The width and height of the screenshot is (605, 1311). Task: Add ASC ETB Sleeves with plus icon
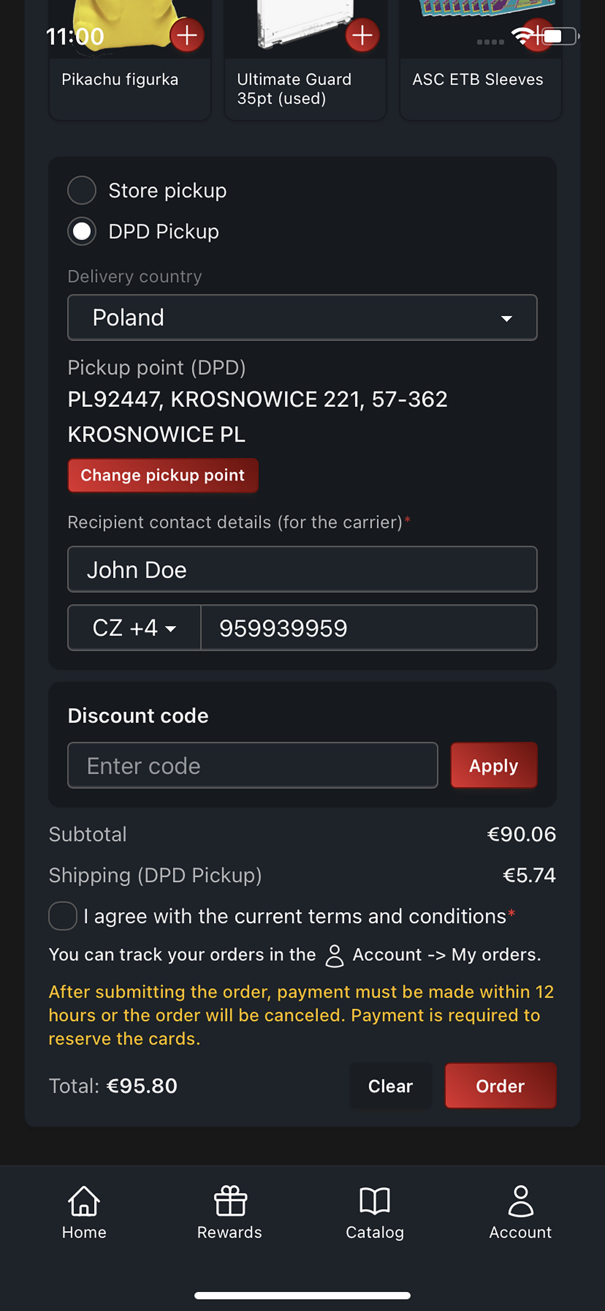[538, 35]
